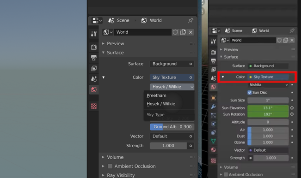Screen dimensions: 301x178
Task: Open the Texture properties checkerboard tab in left panel
Action: (94, 106)
